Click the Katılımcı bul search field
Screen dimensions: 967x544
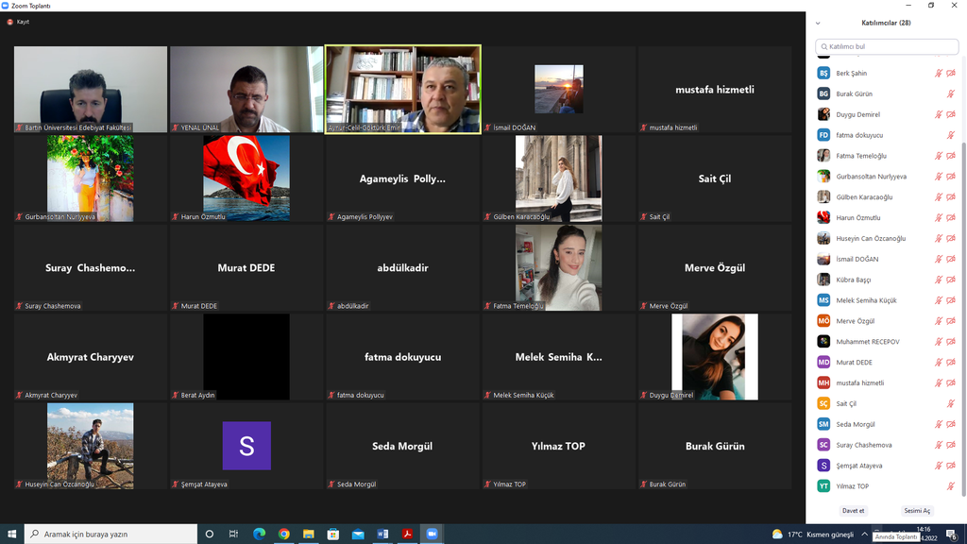887,46
